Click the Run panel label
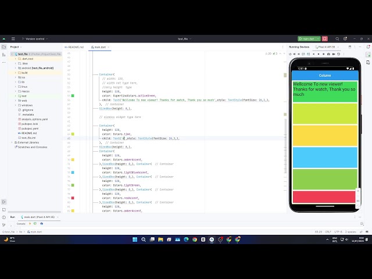The width and height of the screenshot is (372, 279). click(13, 217)
